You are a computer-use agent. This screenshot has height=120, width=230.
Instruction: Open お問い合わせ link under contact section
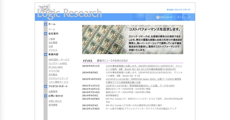point(55,101)
